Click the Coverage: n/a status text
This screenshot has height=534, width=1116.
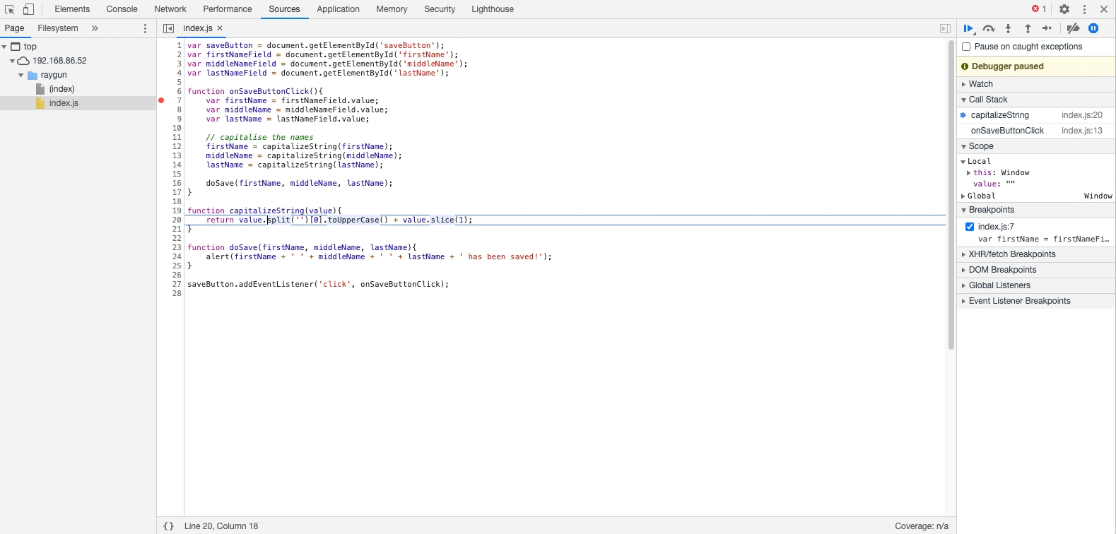pyautogui.click(x=922, y=526)
